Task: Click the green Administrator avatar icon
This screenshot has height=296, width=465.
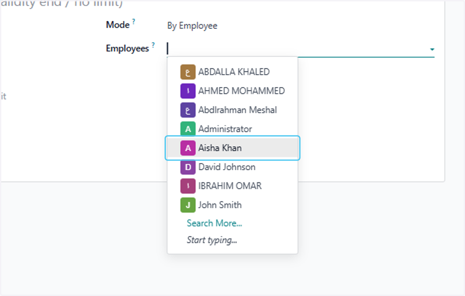Action: [188, 129]
